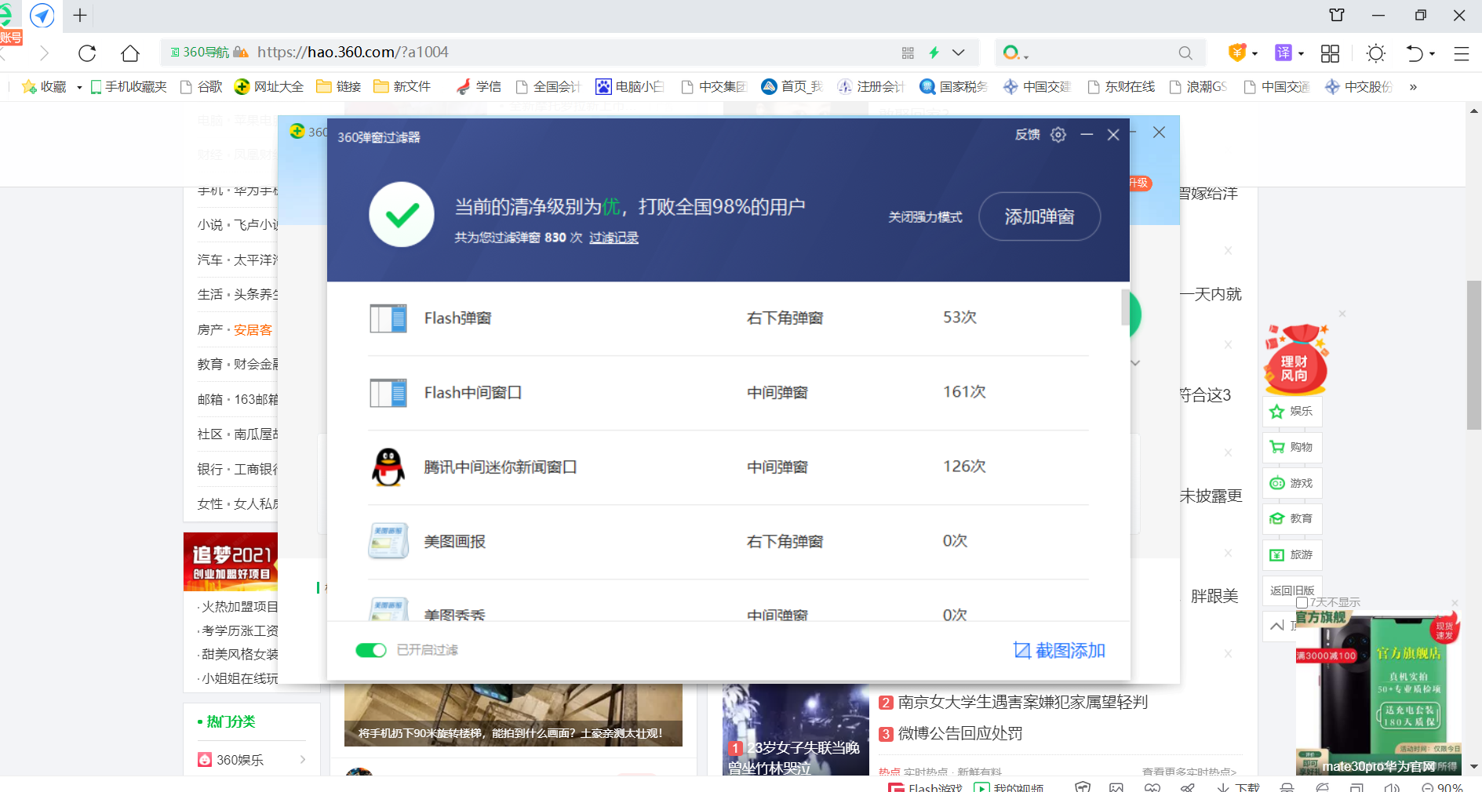Select the Flash弹窗 row icon

point(388,318)
